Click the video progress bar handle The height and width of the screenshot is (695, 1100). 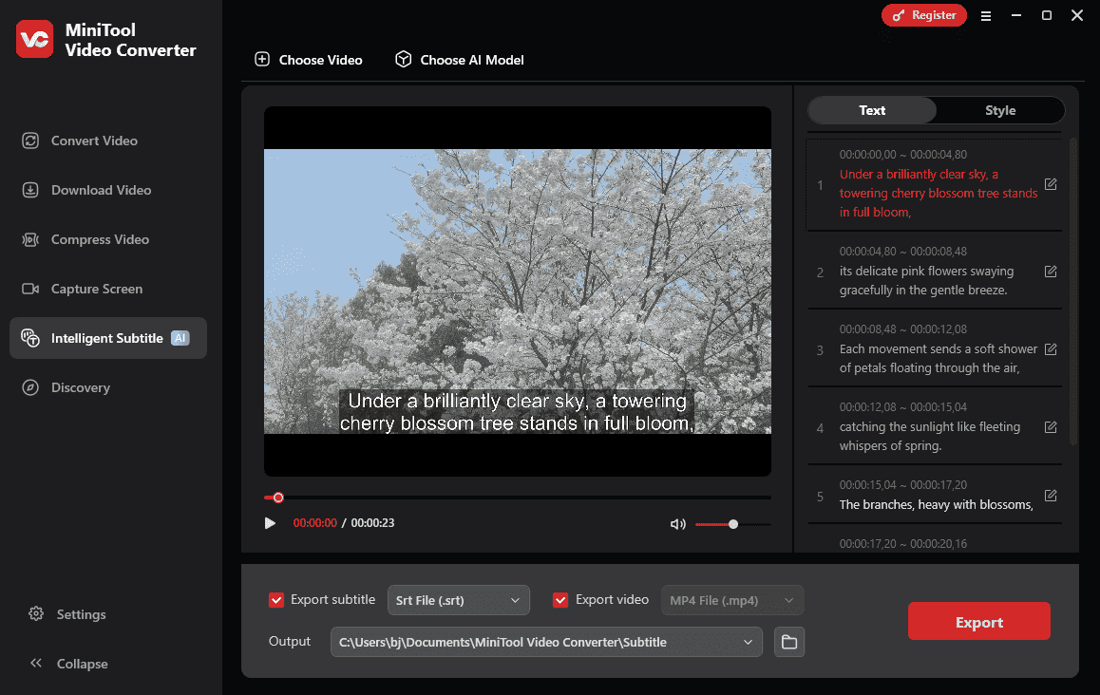[x=278, y=498]
